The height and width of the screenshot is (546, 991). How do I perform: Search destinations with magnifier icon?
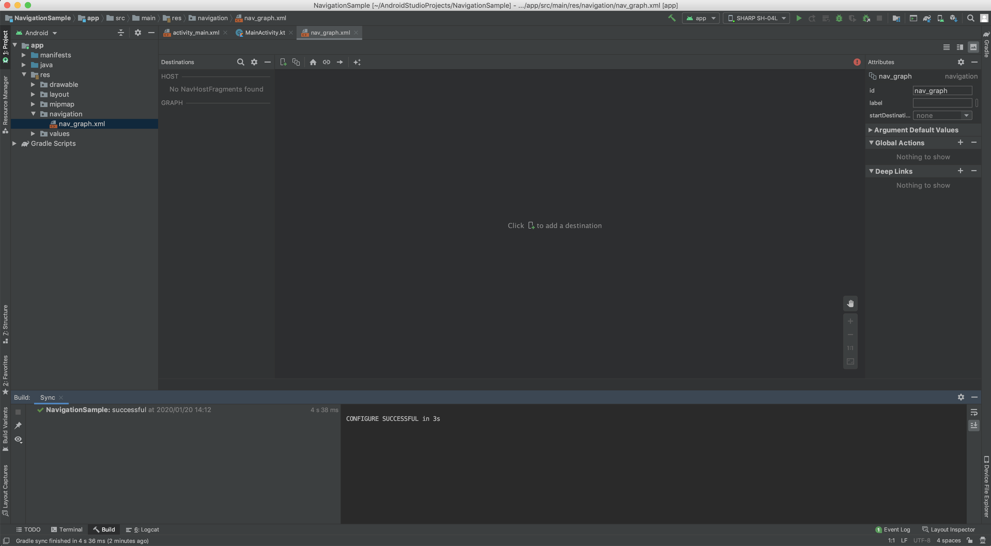point(241,62)
